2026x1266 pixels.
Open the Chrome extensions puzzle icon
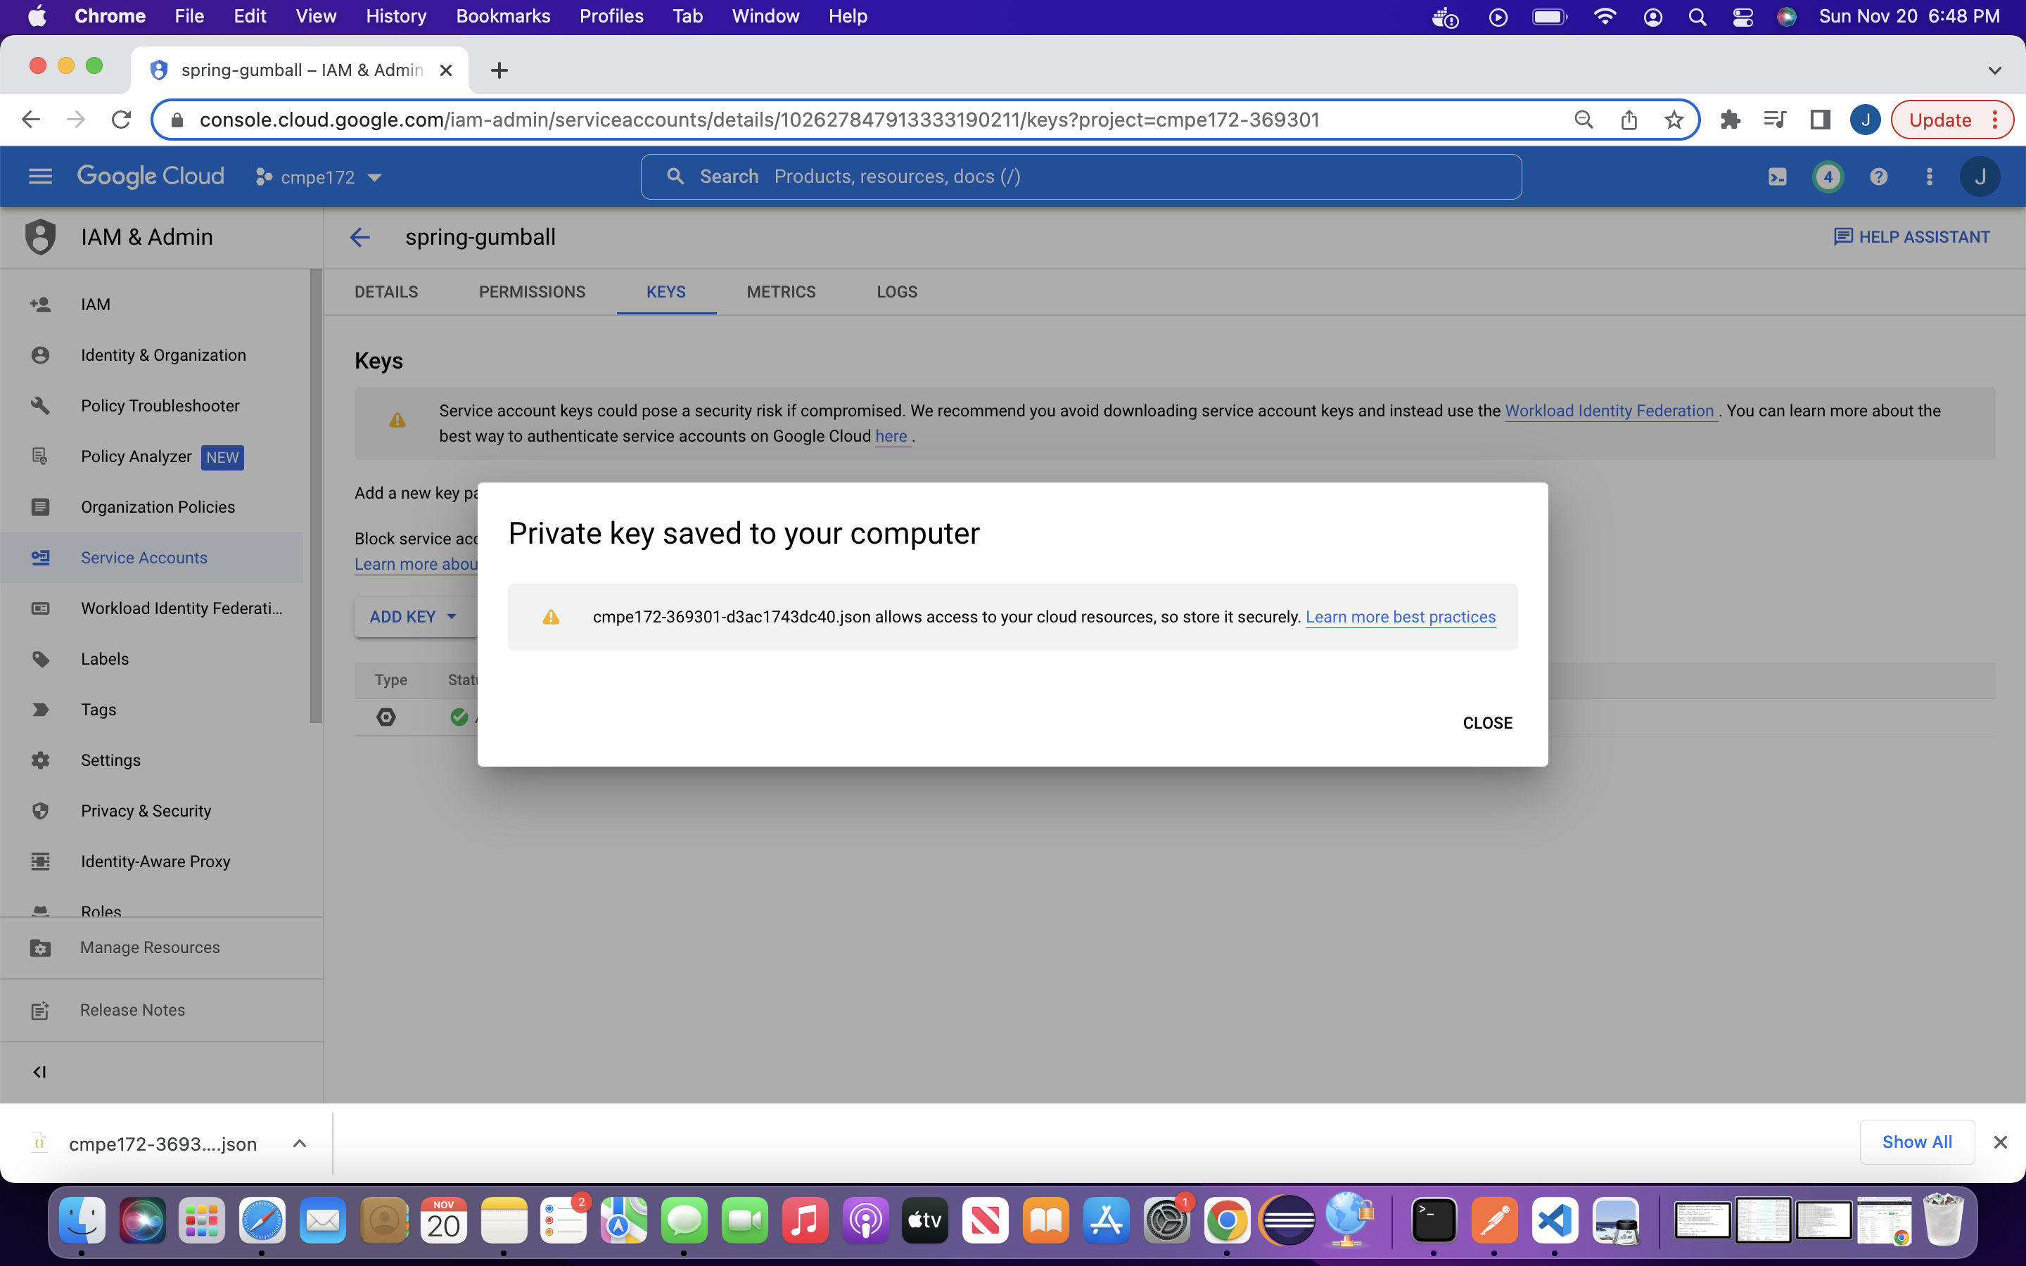click(x=1730, y=120)
